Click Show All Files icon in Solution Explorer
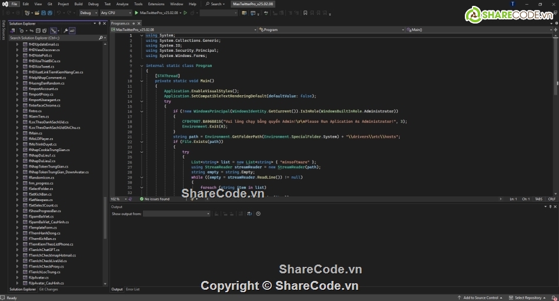Viewport: 559px width, 301px height. click(x=45, y=31)
